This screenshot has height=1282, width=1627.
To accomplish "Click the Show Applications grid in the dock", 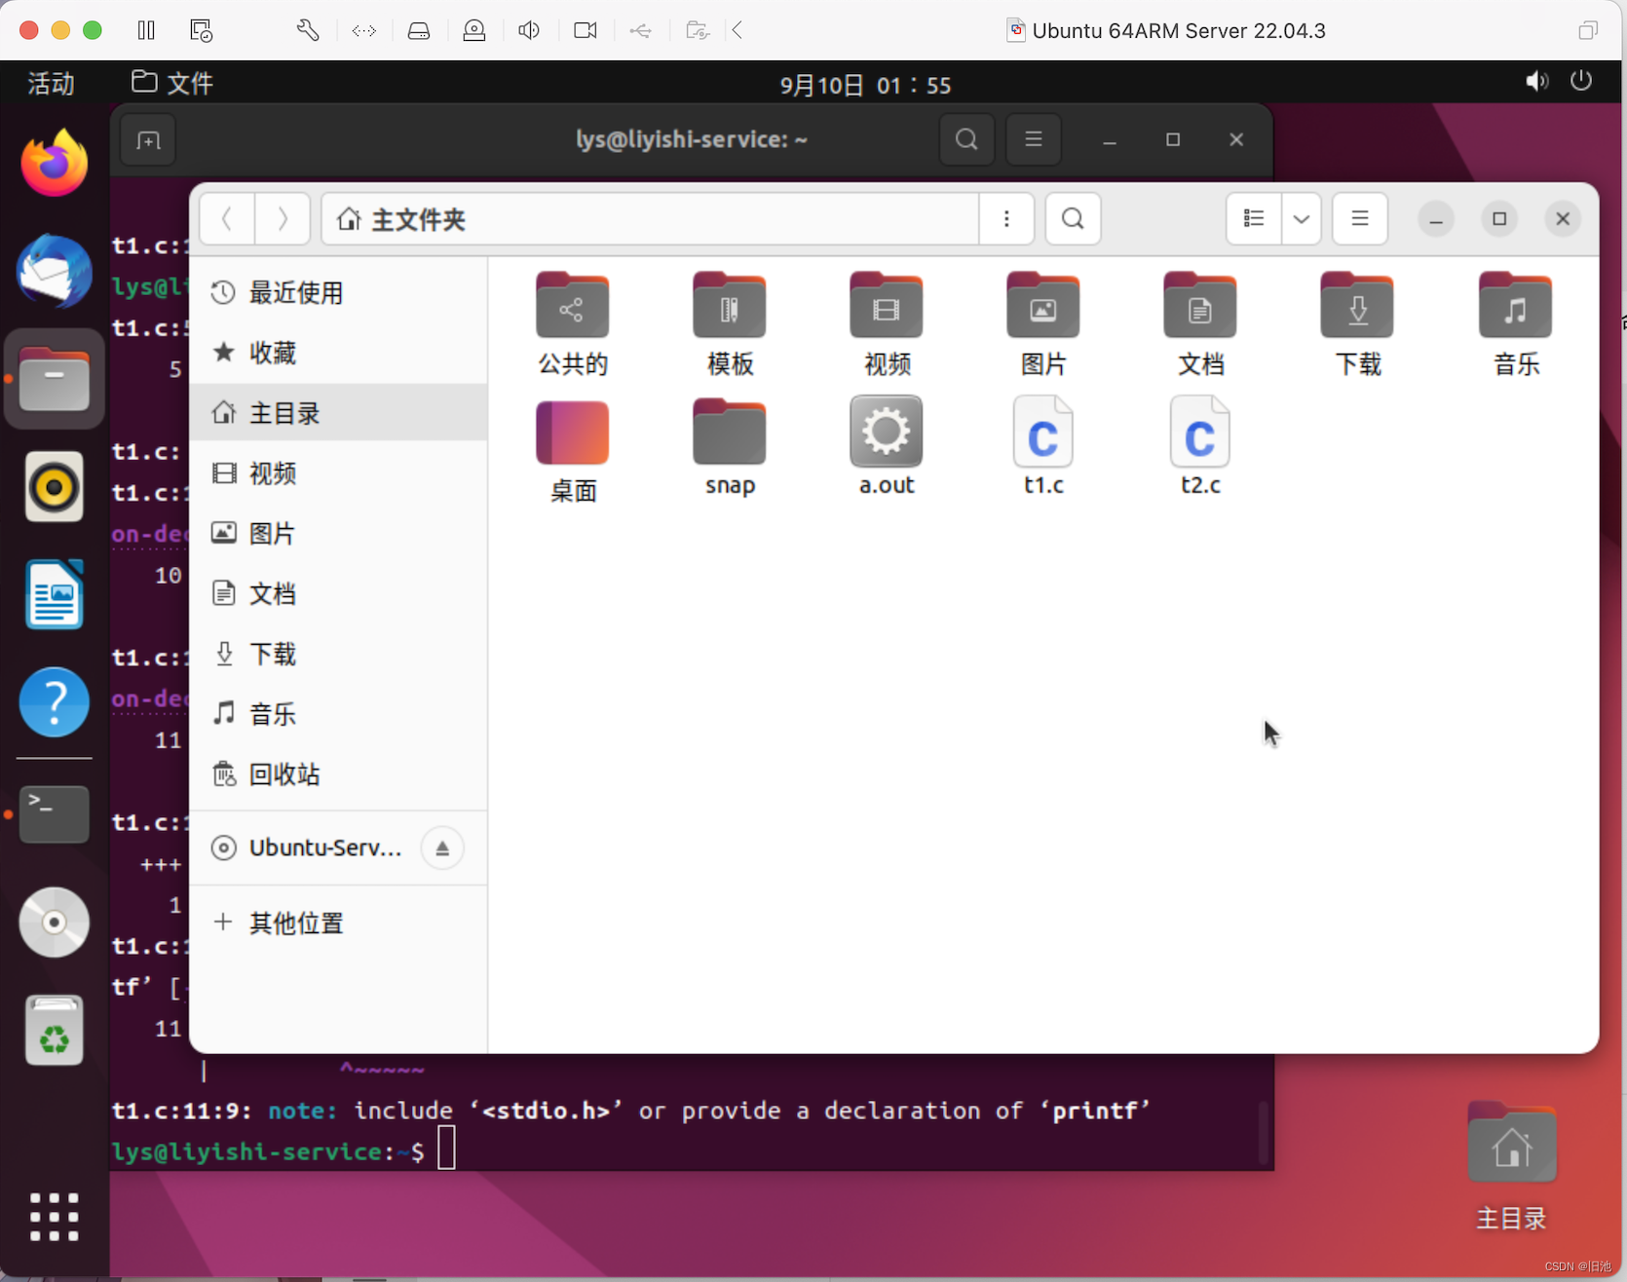I will [54, 1216].
